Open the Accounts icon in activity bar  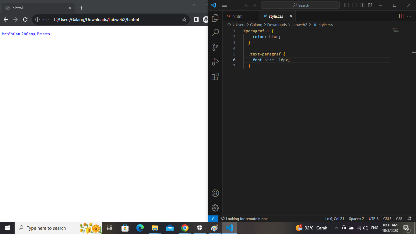click(x=215, y=193)
